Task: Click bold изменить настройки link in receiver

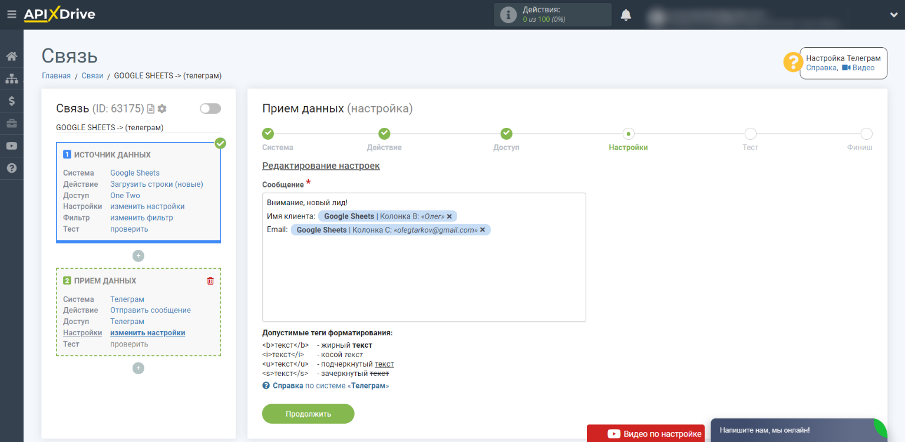Action: (148, 332)
